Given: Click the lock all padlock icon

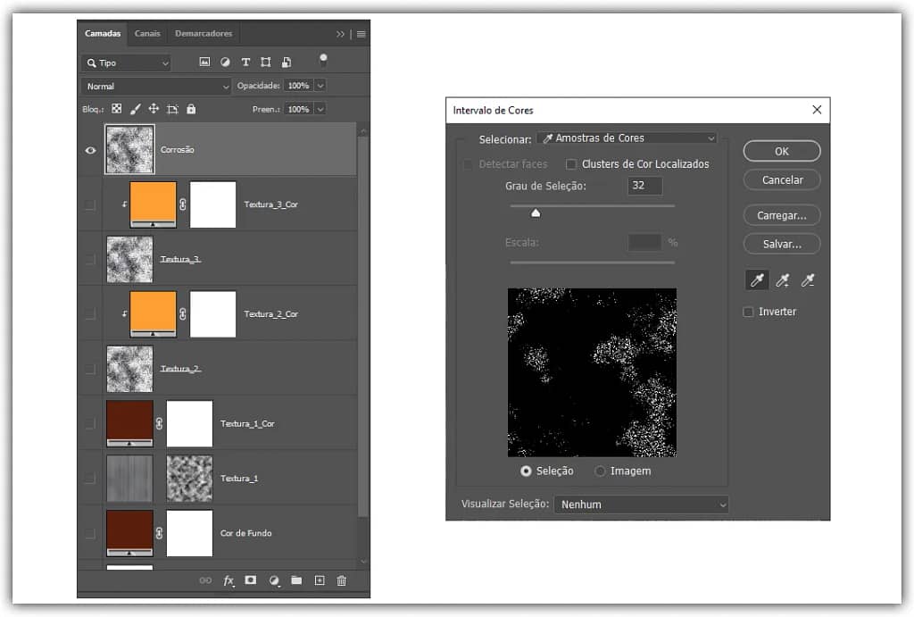Looking at the screenshot, I should pos(191,109).
